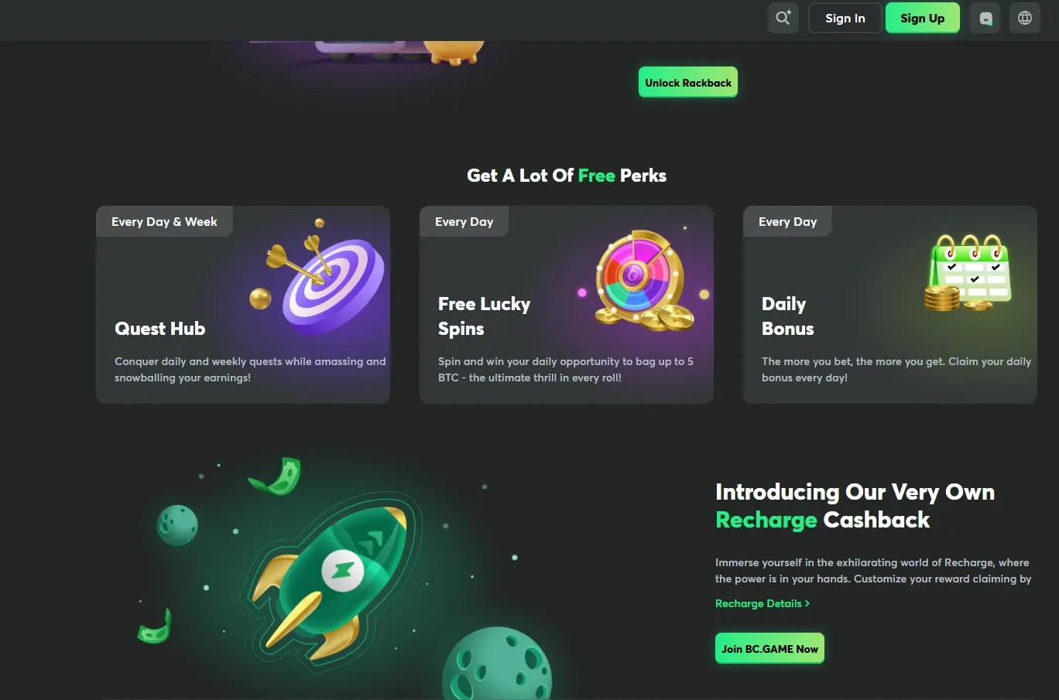The width and height of the screenshot is (1059, 700).
Task: Select Every Day tab on Daily Bonus card
Action: [x=787, y=221]
